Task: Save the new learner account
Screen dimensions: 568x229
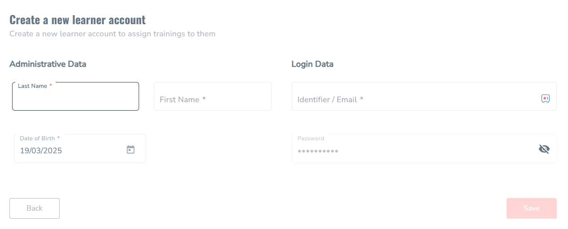Action: (532, 208)
